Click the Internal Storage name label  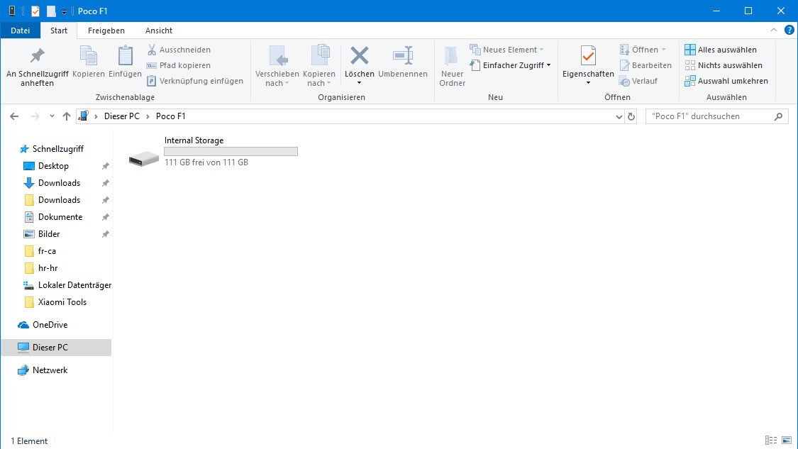(194, 140)
